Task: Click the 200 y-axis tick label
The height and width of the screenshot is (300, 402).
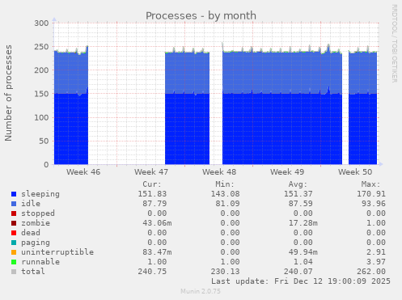Action: click(41, 70)
